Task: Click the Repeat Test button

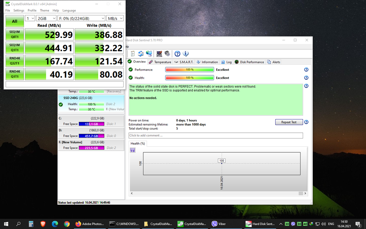Action: click(289, 122)
